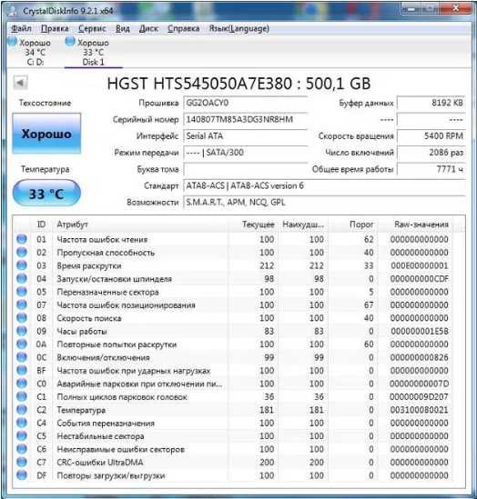Click the Наихудш... column header
477x499 pixels.
303,225
